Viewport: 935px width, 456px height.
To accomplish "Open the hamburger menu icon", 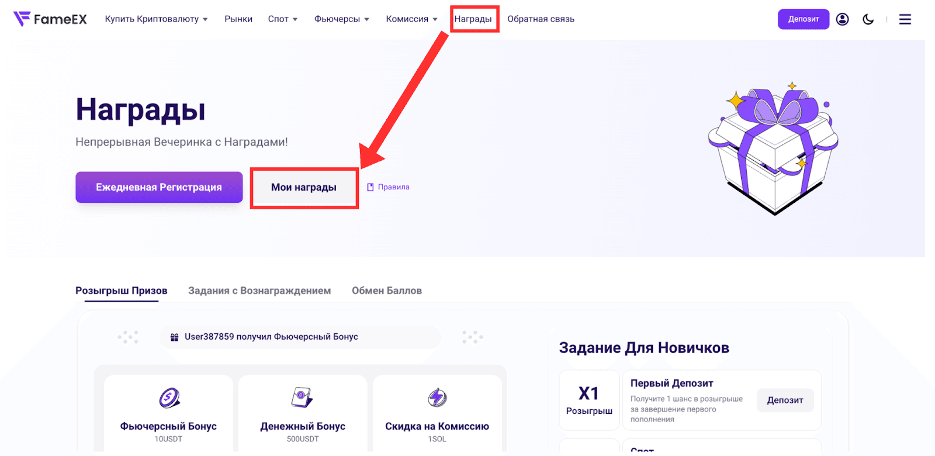I will pyautogui.click(x=905, y=19).
